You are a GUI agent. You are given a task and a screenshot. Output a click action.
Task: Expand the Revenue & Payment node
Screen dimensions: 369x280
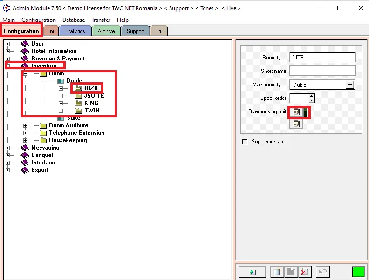click(8, 59)
